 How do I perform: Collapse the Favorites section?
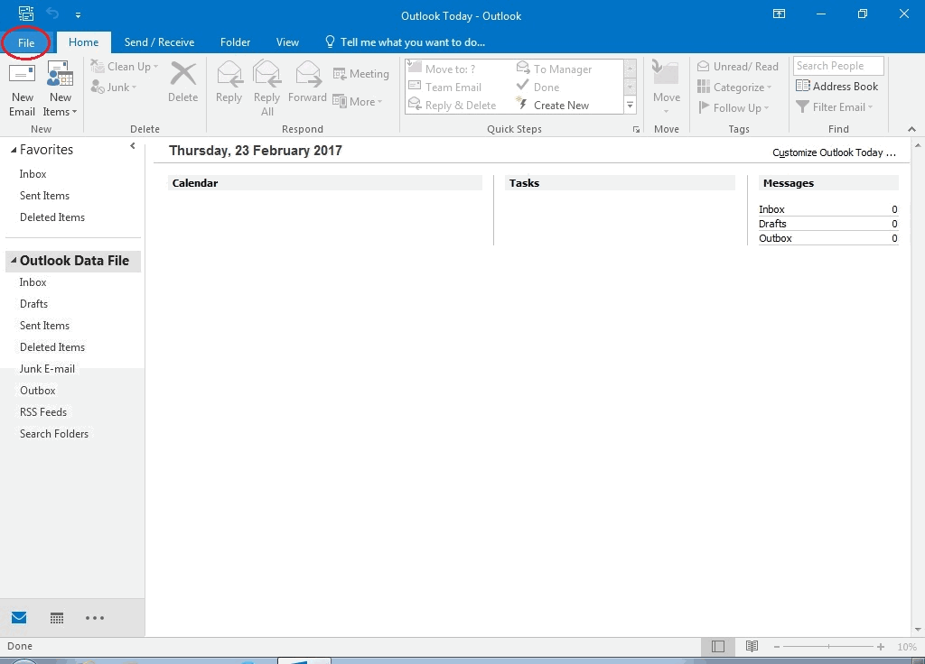tap(14, 151)
